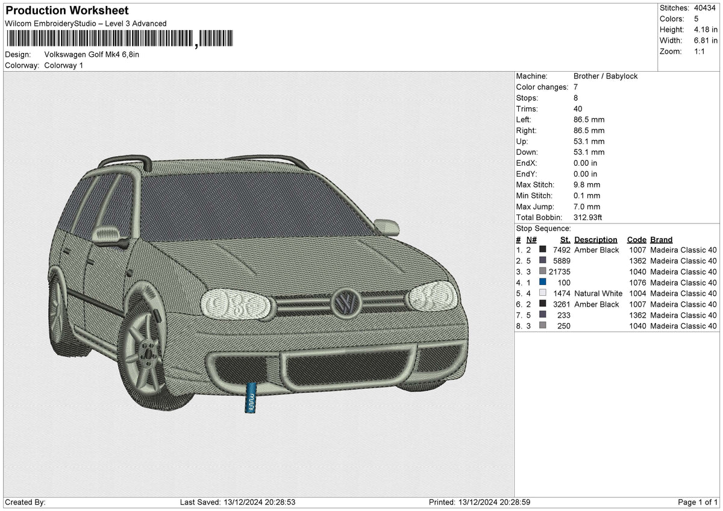Click the blue swatch in stop 4 row

click(x=543, y=282)
